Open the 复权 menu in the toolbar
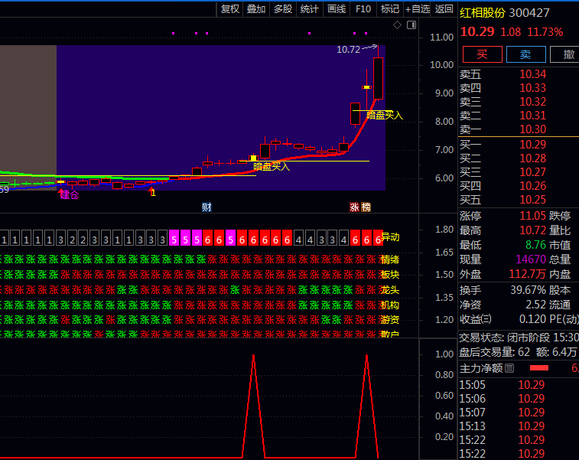Screen dimensions: 579x460 coord(229,9)
